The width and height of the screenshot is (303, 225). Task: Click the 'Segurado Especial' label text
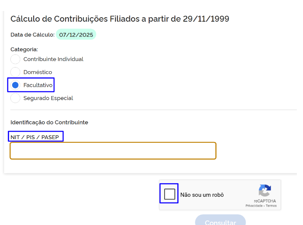48,98
